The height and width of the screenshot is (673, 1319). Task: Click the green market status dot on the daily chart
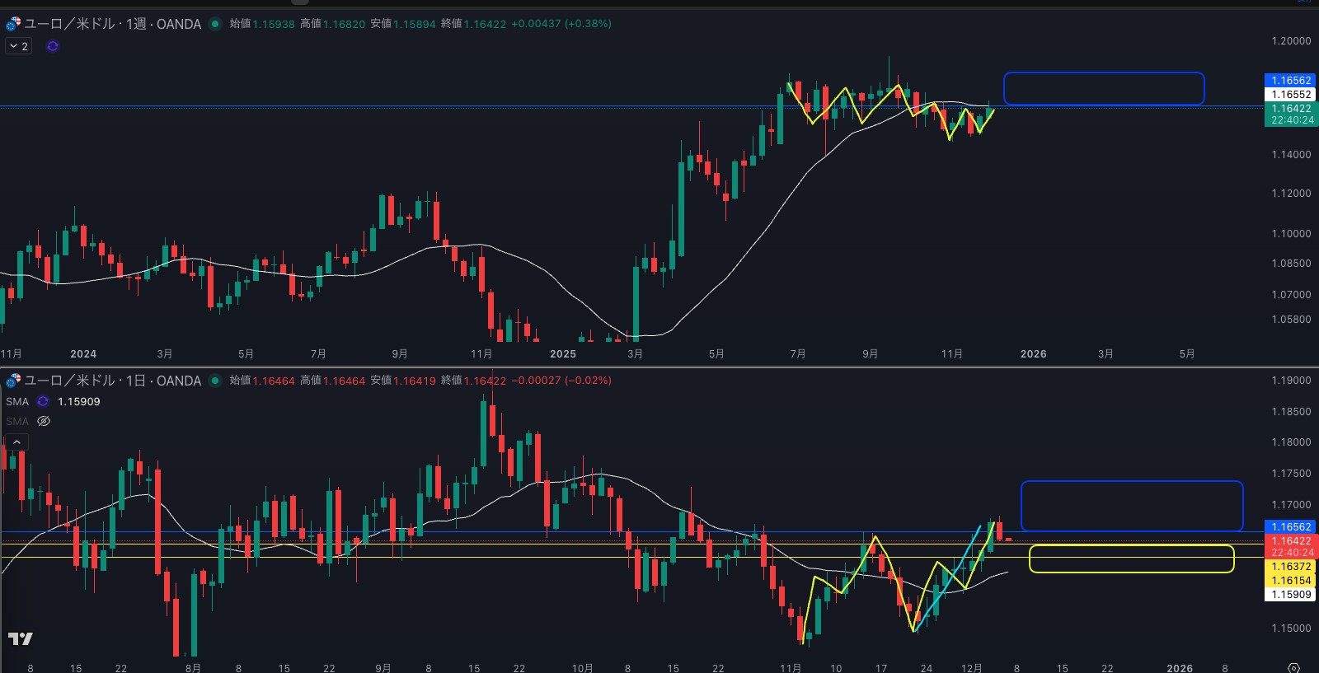point(215,381)
